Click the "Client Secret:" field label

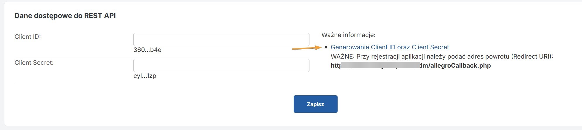click(x=34, y=63)
